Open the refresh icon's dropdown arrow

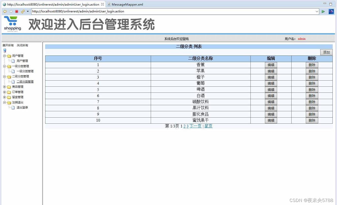point(28,11)
